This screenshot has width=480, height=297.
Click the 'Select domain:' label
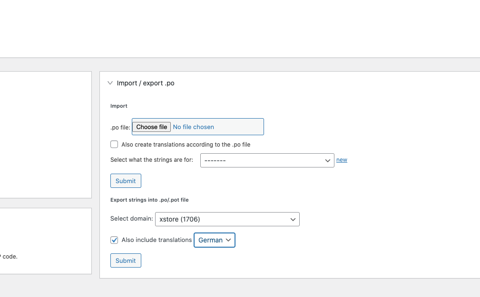click(x=132, y=219)
